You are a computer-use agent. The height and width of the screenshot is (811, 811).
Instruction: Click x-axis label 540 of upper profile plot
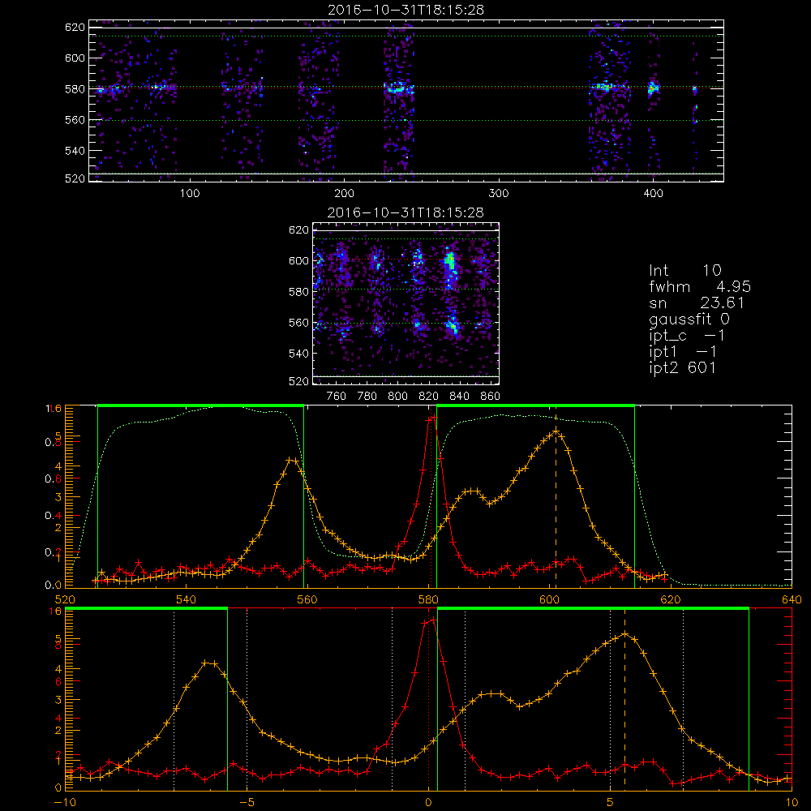(187, 599)
